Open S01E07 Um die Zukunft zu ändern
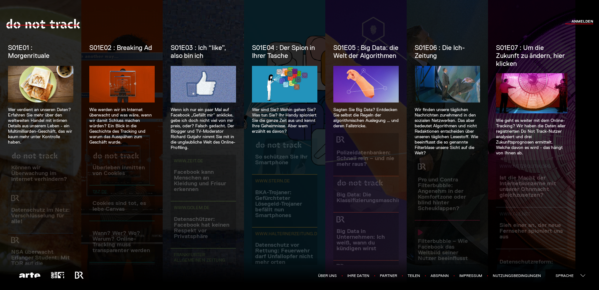The height and width of the screenshot is (290, 599). point(530,55)
